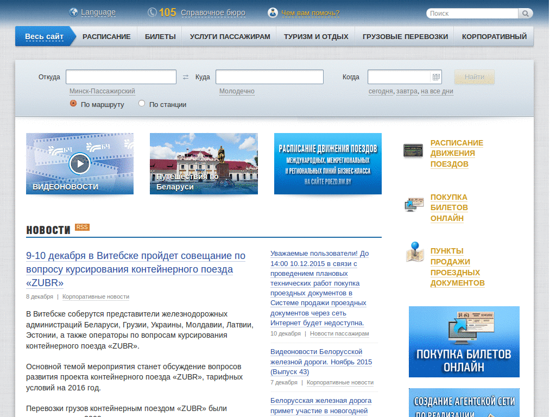Open the Уважаемые пользователи maintenance notice
This screenshot has width=556, height=417.
coord(319,288)
